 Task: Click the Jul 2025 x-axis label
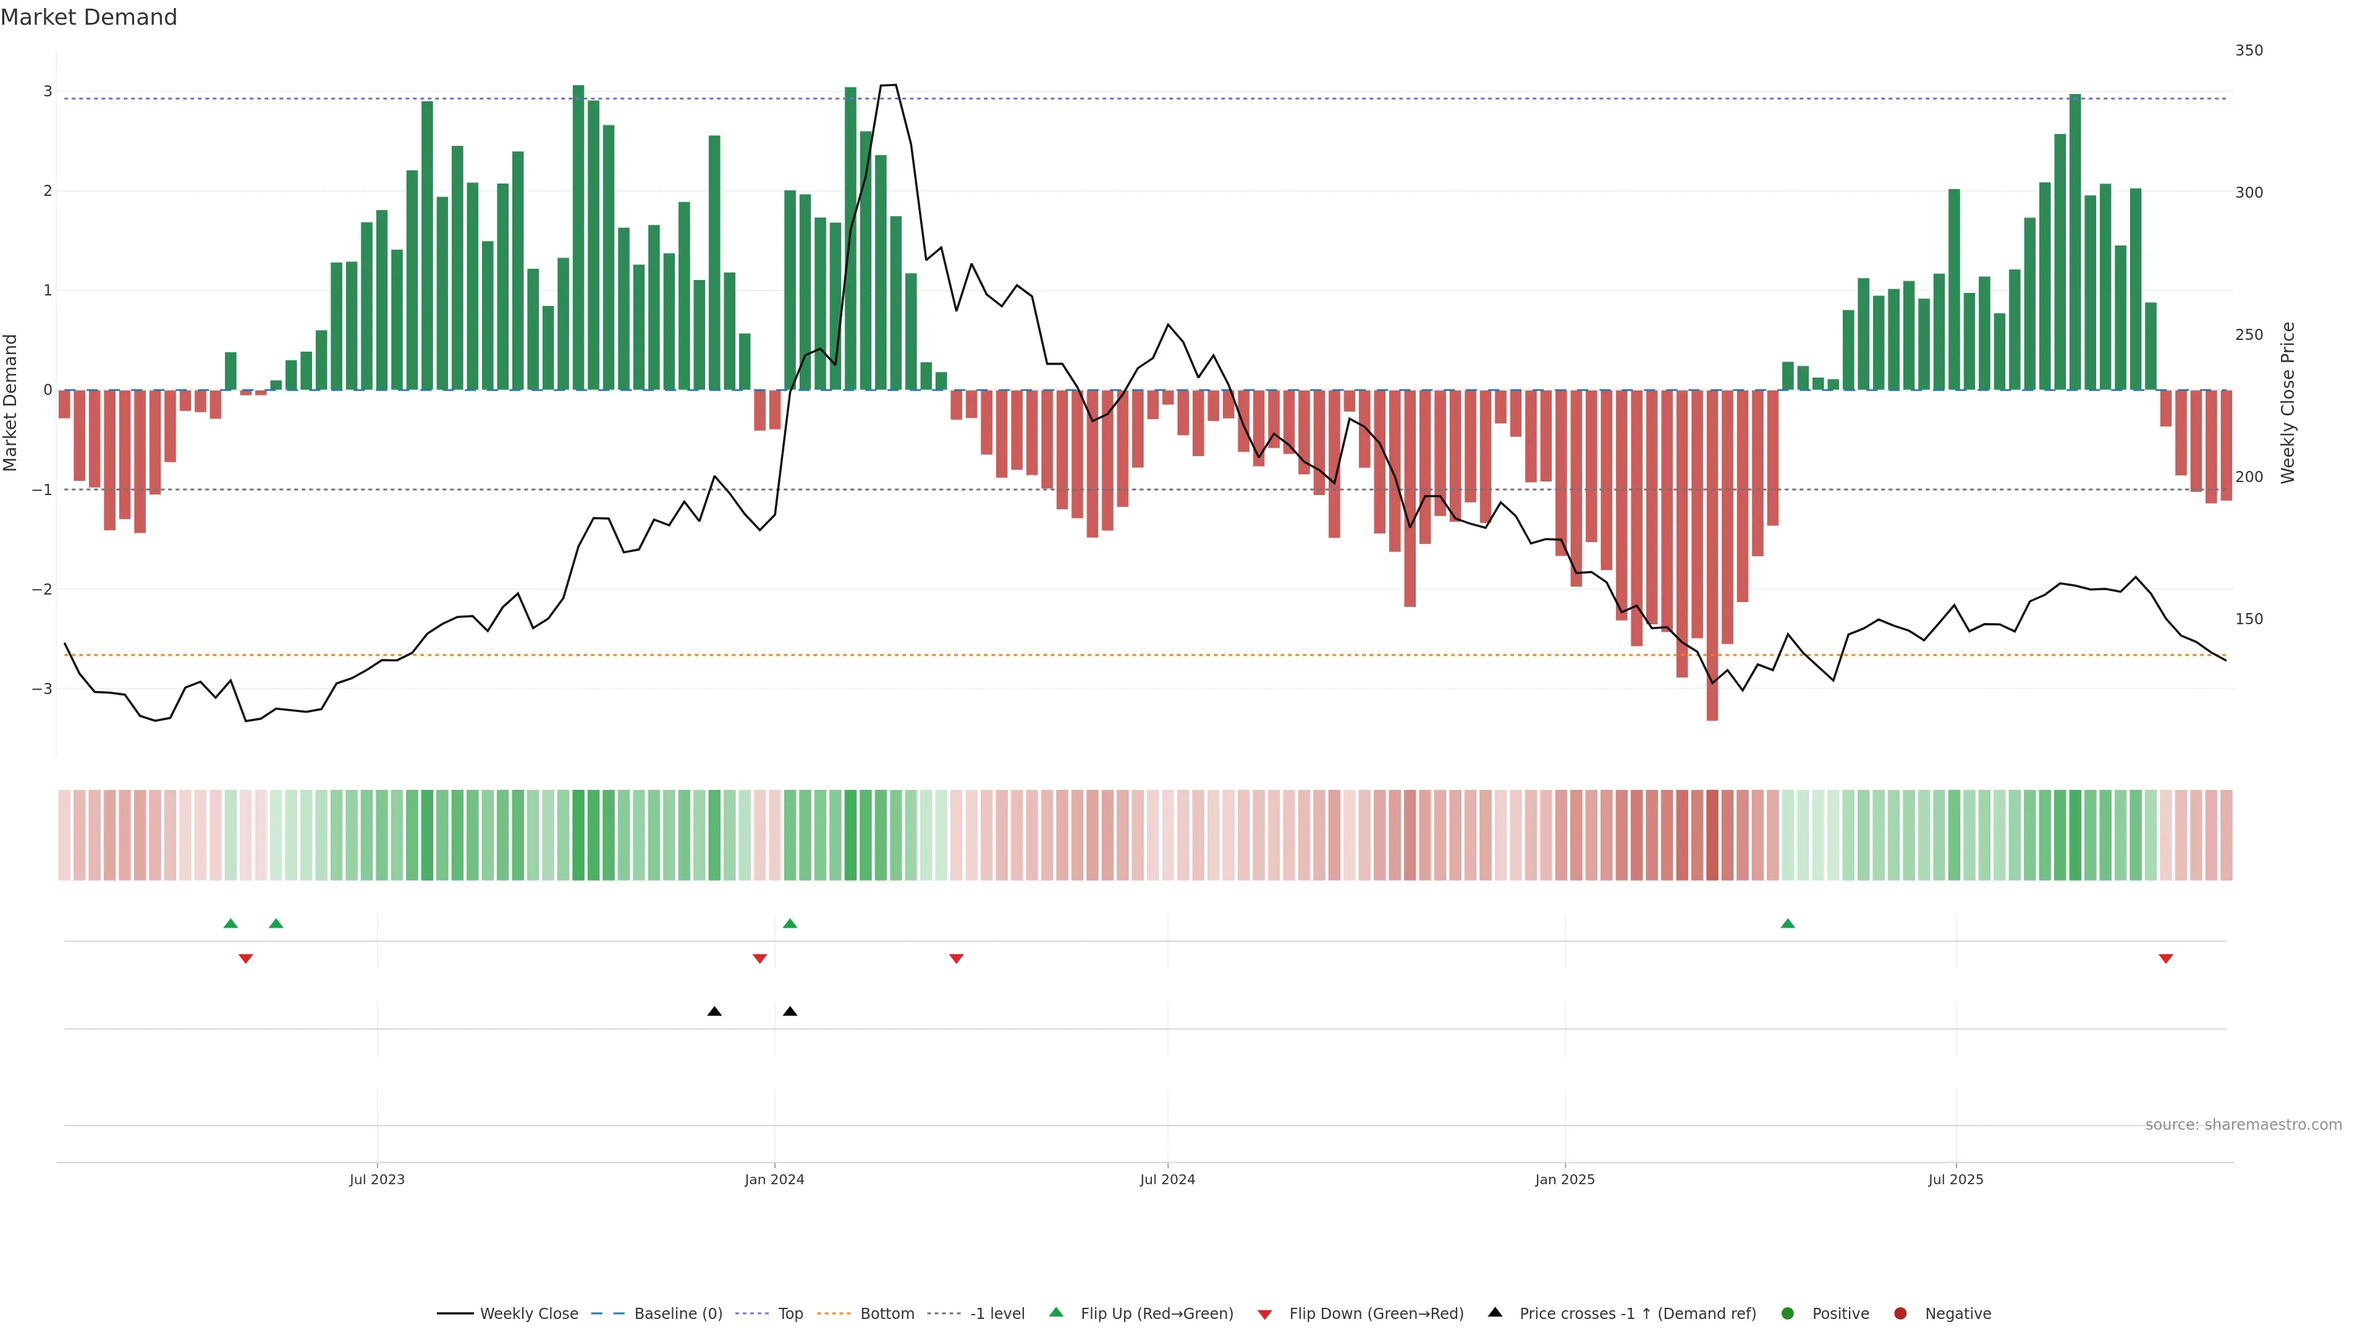click(1956, 1179)
